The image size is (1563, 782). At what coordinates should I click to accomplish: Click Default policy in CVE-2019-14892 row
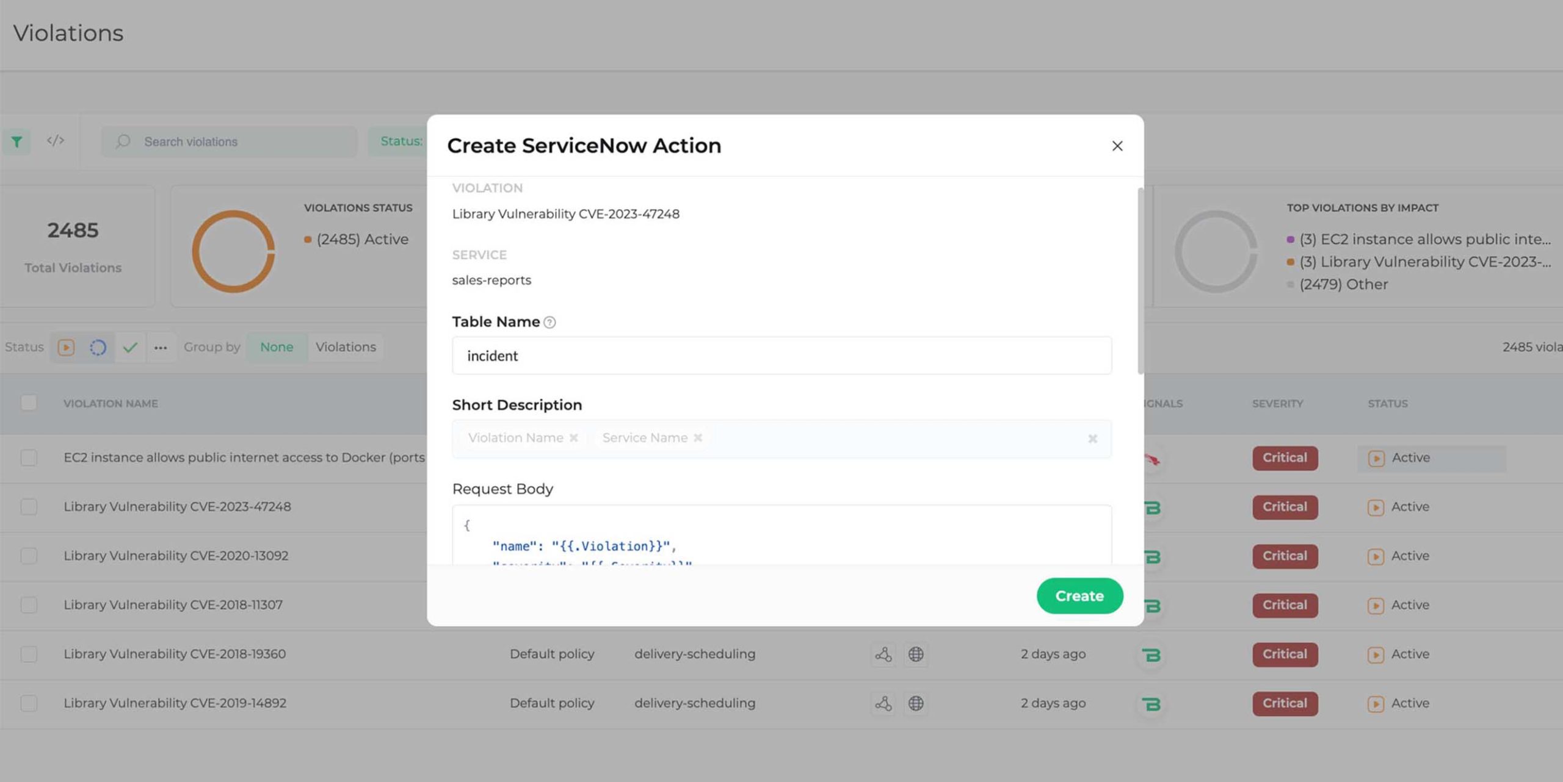tap(552, 703)
